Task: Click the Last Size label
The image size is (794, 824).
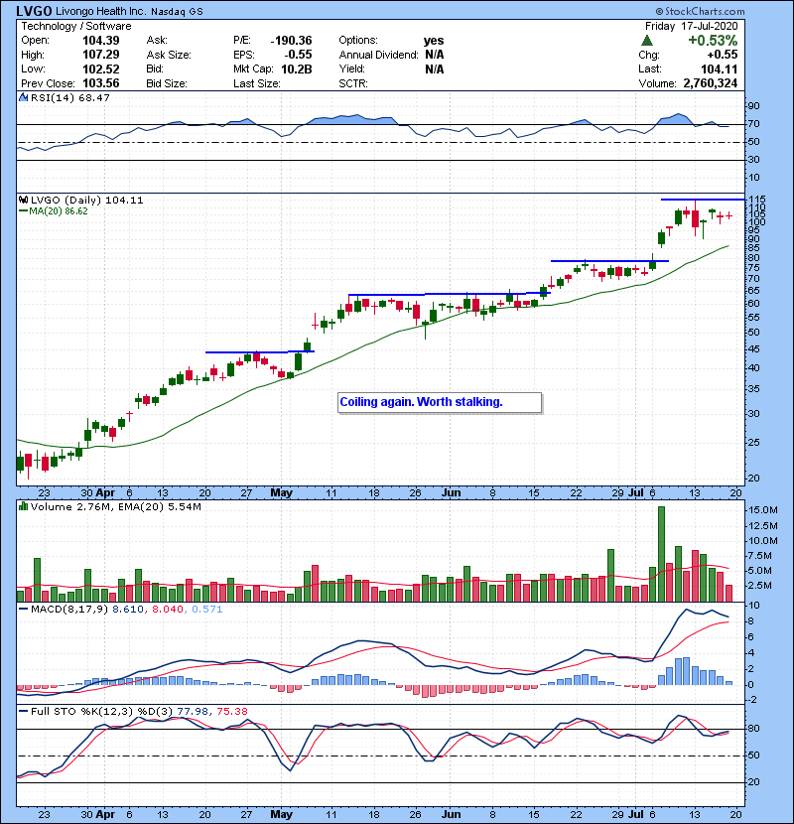Action: click(256, 83)
